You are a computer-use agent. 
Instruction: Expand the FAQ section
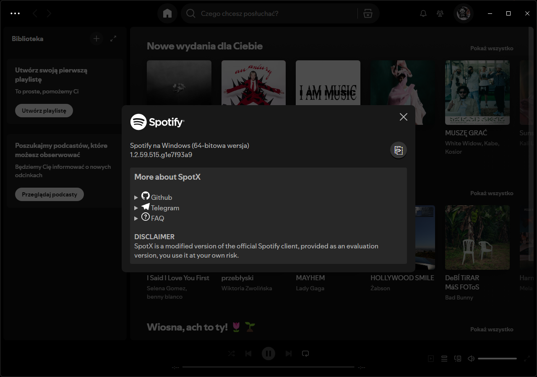click(x=149, y=218)
